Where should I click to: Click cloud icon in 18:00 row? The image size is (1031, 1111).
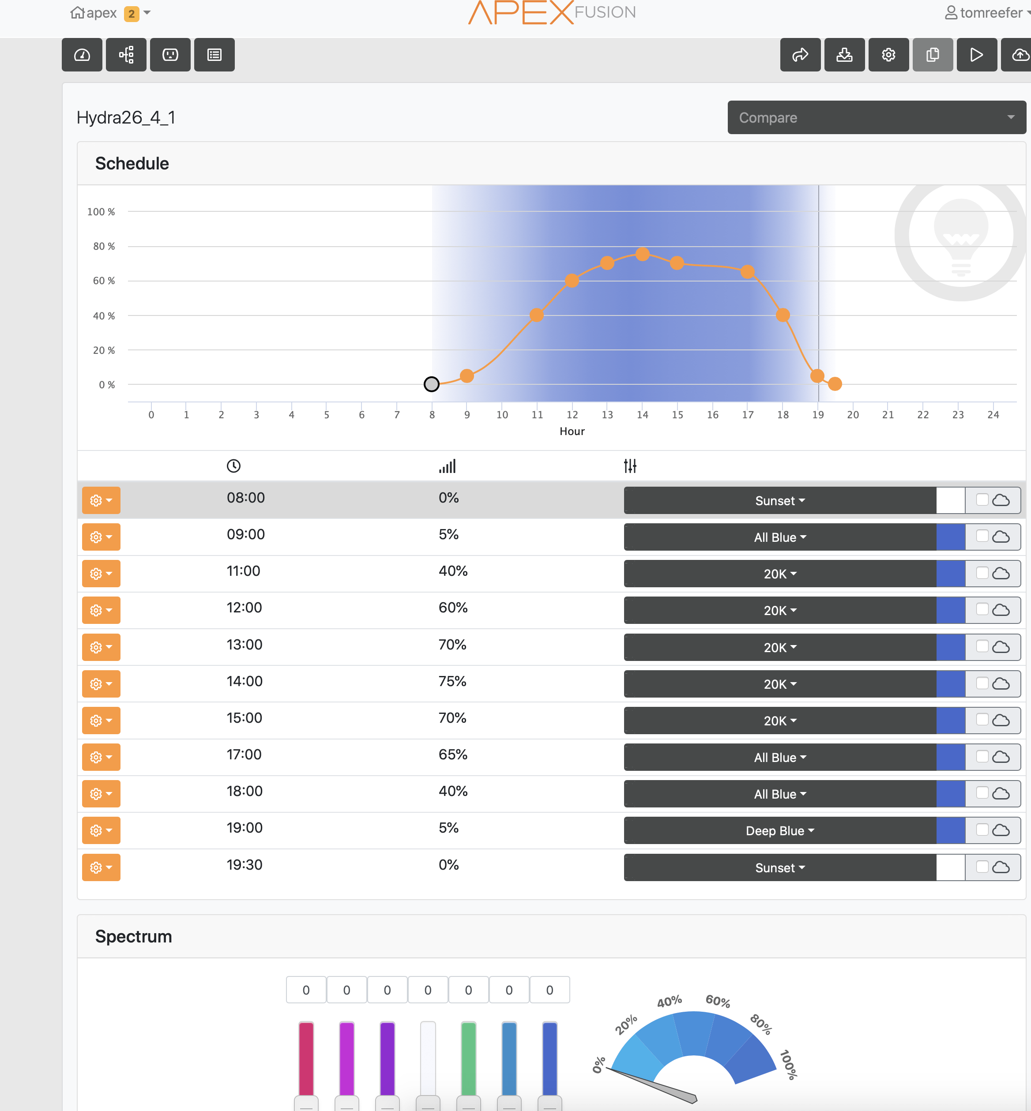click(x=1001, y=794)
